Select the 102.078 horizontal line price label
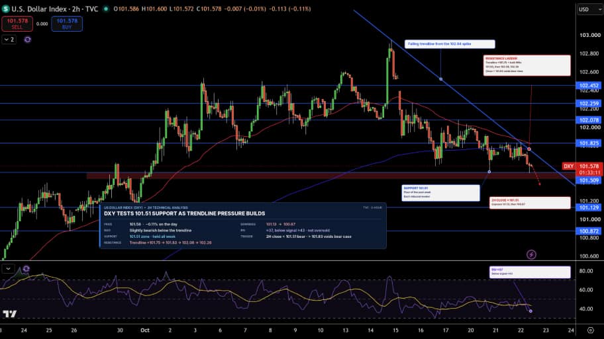This screenshot has height=339, width=604. pyautogui.click(x=589, y=120)
